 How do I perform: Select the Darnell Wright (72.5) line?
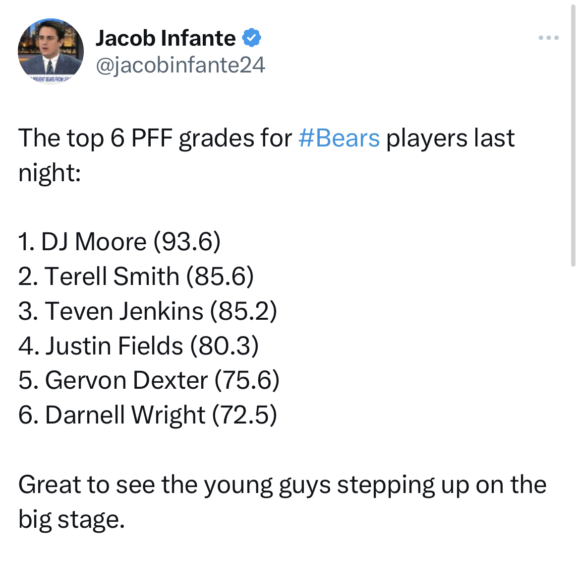tap(148, 415)
